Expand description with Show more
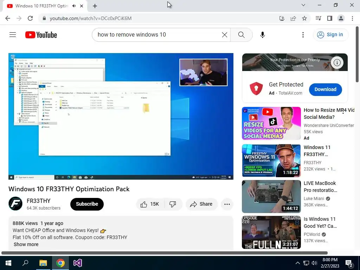This screenshot has height=270, width=360. (x=26, y=244)
